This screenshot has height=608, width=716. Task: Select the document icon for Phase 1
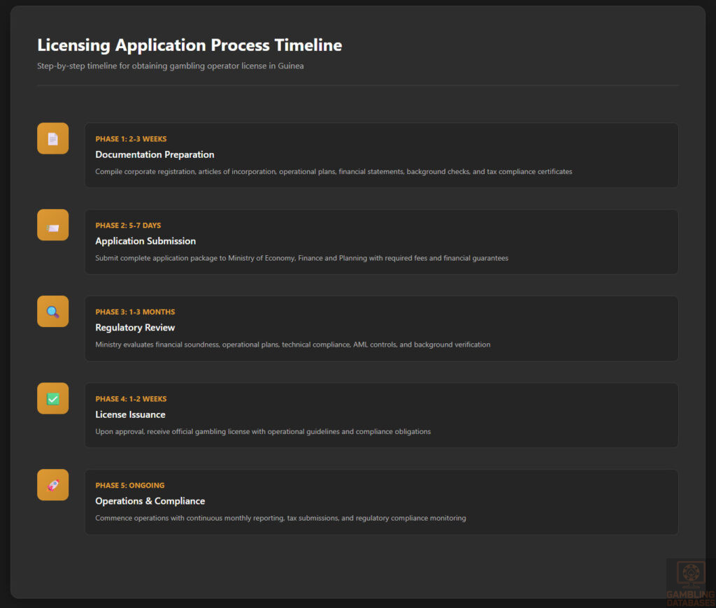pos(52,138)
